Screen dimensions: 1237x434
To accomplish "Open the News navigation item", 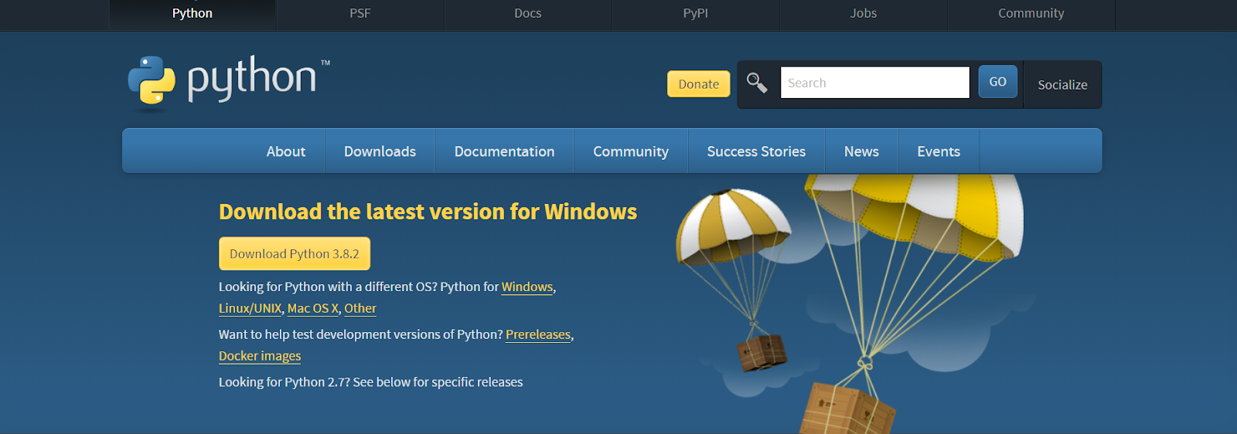I will [x=861, y=151].
